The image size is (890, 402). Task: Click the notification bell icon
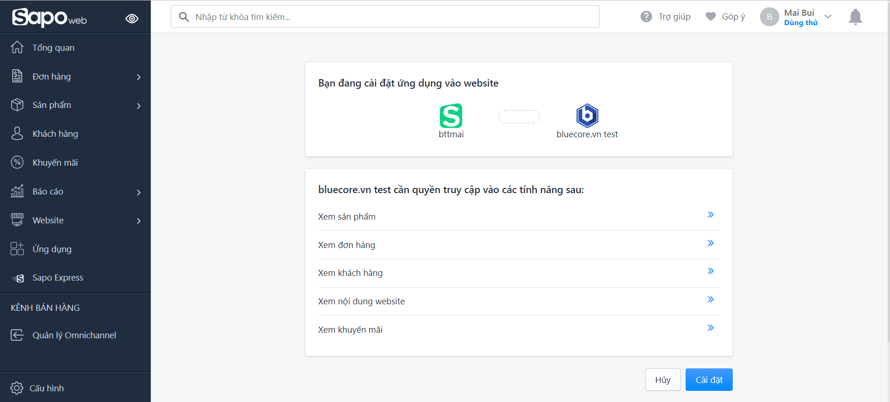[x=855, y=17]
